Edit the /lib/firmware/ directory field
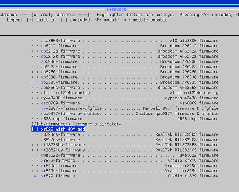This screenshot has height=192, width=239. coord(76,124)
